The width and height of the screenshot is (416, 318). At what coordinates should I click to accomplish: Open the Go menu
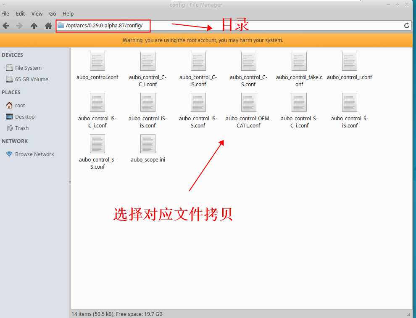pos(53,13)
